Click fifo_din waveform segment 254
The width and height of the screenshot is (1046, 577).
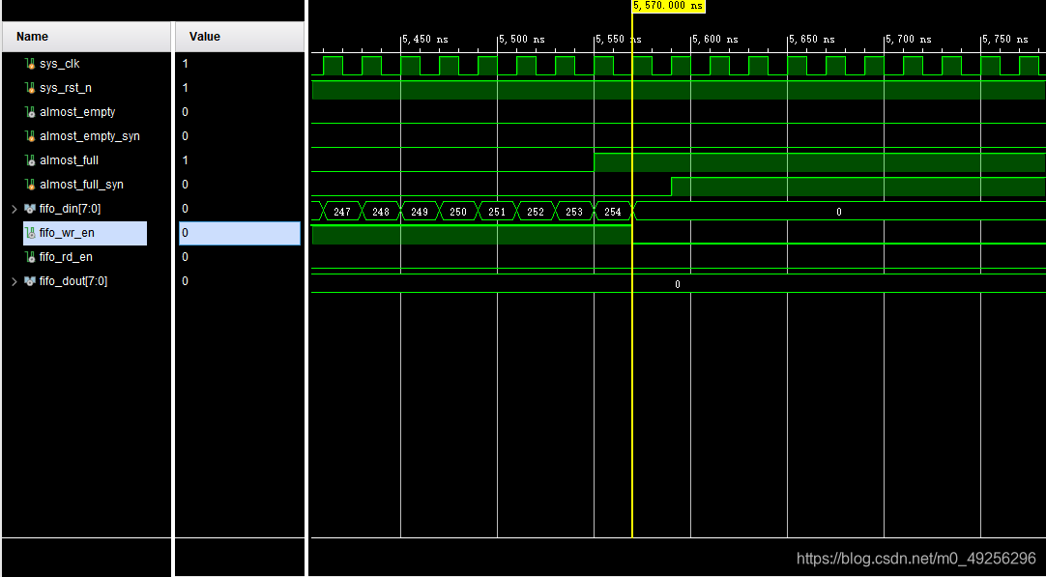point(613,212)
